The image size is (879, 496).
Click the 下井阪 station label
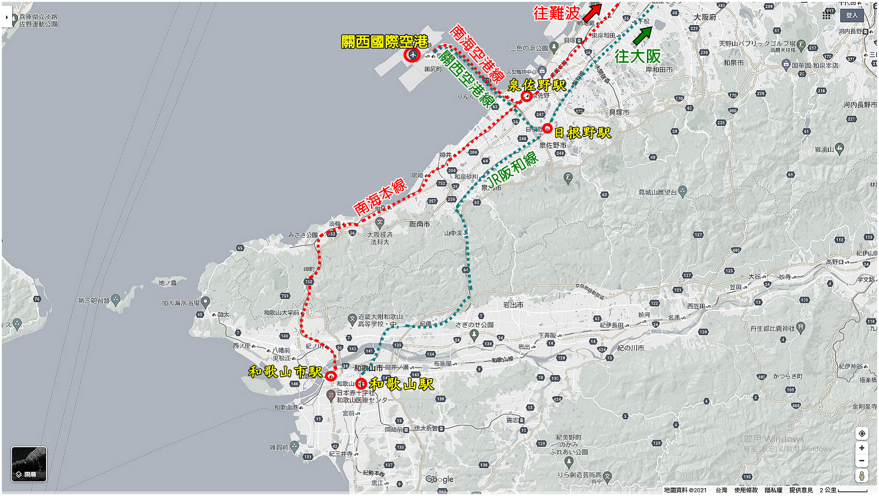point(547,335)
